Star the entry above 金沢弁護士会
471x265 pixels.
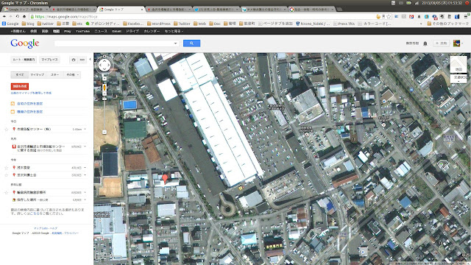(x=7, y=168)
